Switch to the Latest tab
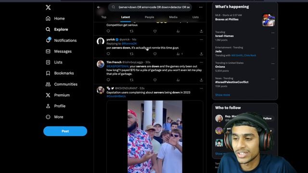This screenshot has width=308, height=173. pyautogui.click(x=125, y=17)
